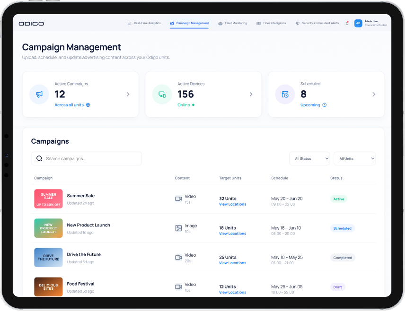This screenshot has width=406, height=312.
Task: Click the Active Campaigns megaphone icon
Action: 39,95
